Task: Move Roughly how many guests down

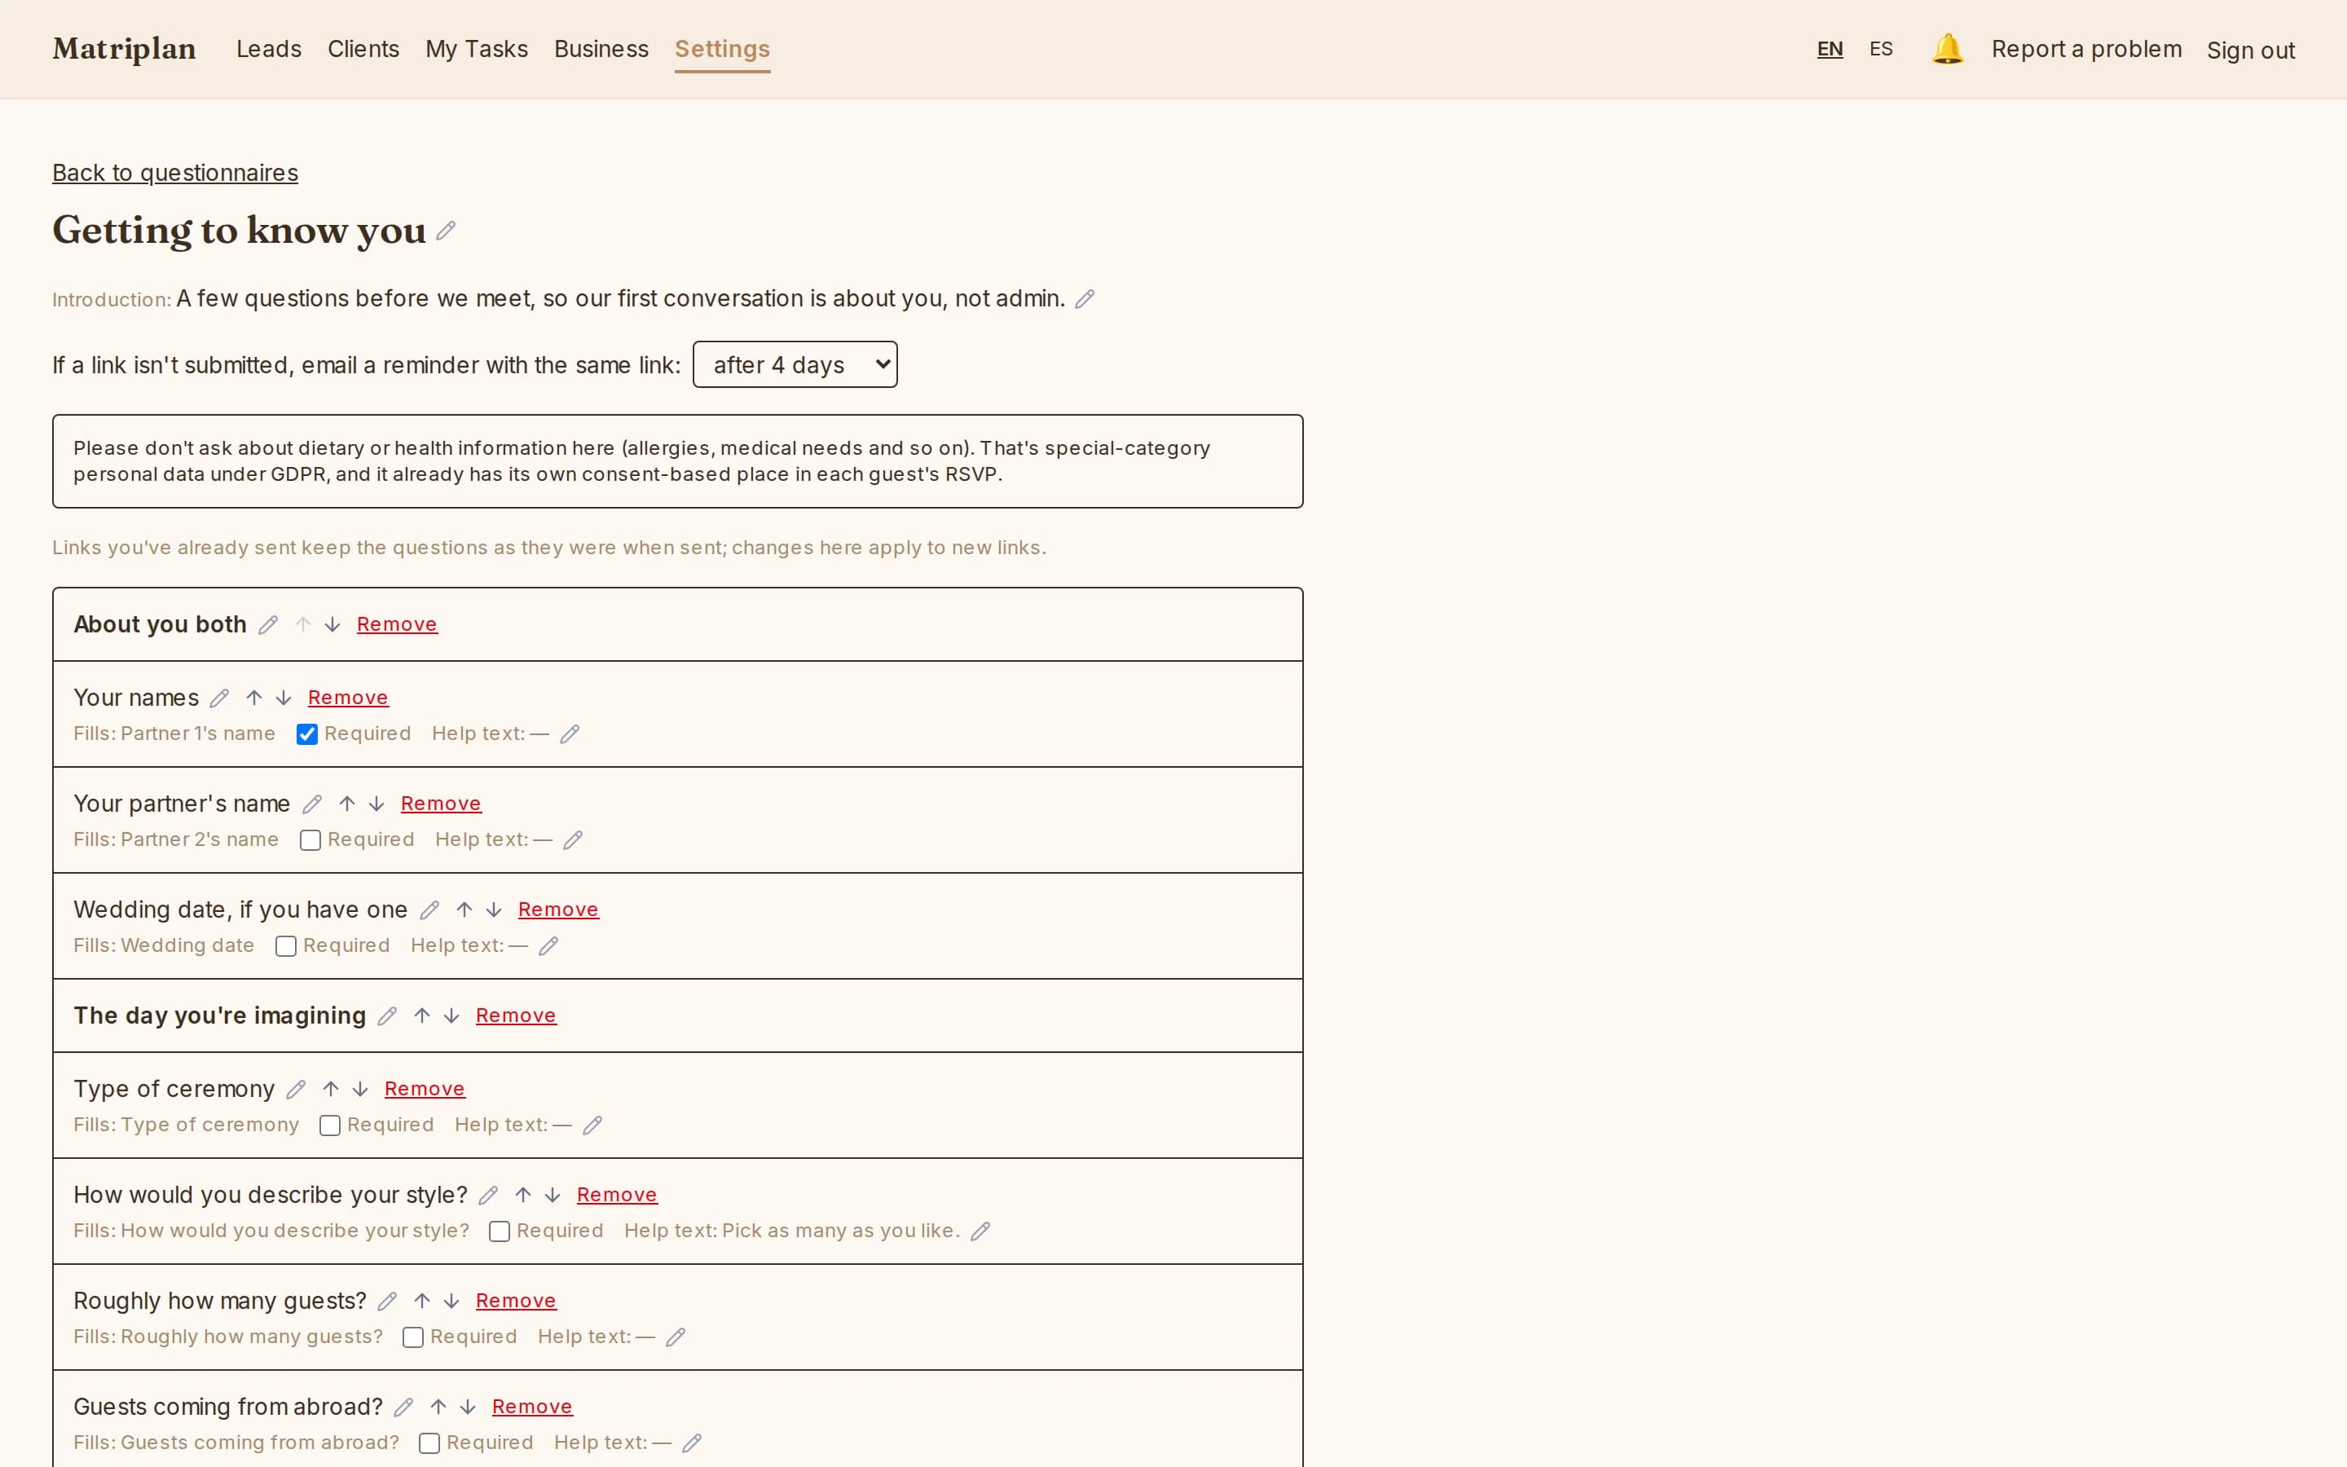Action: 451,1301
